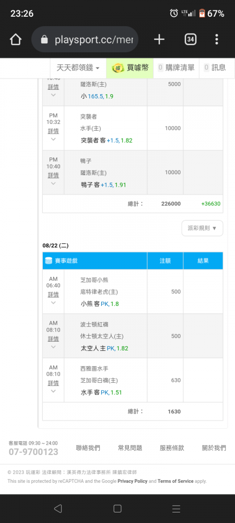Tap the Android back navigation icon
The width and height of the screenshot is (235, 523).
[x=58, y=508]
